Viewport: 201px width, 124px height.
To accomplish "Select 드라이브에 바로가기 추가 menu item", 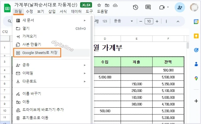I will tap(51, 110).
